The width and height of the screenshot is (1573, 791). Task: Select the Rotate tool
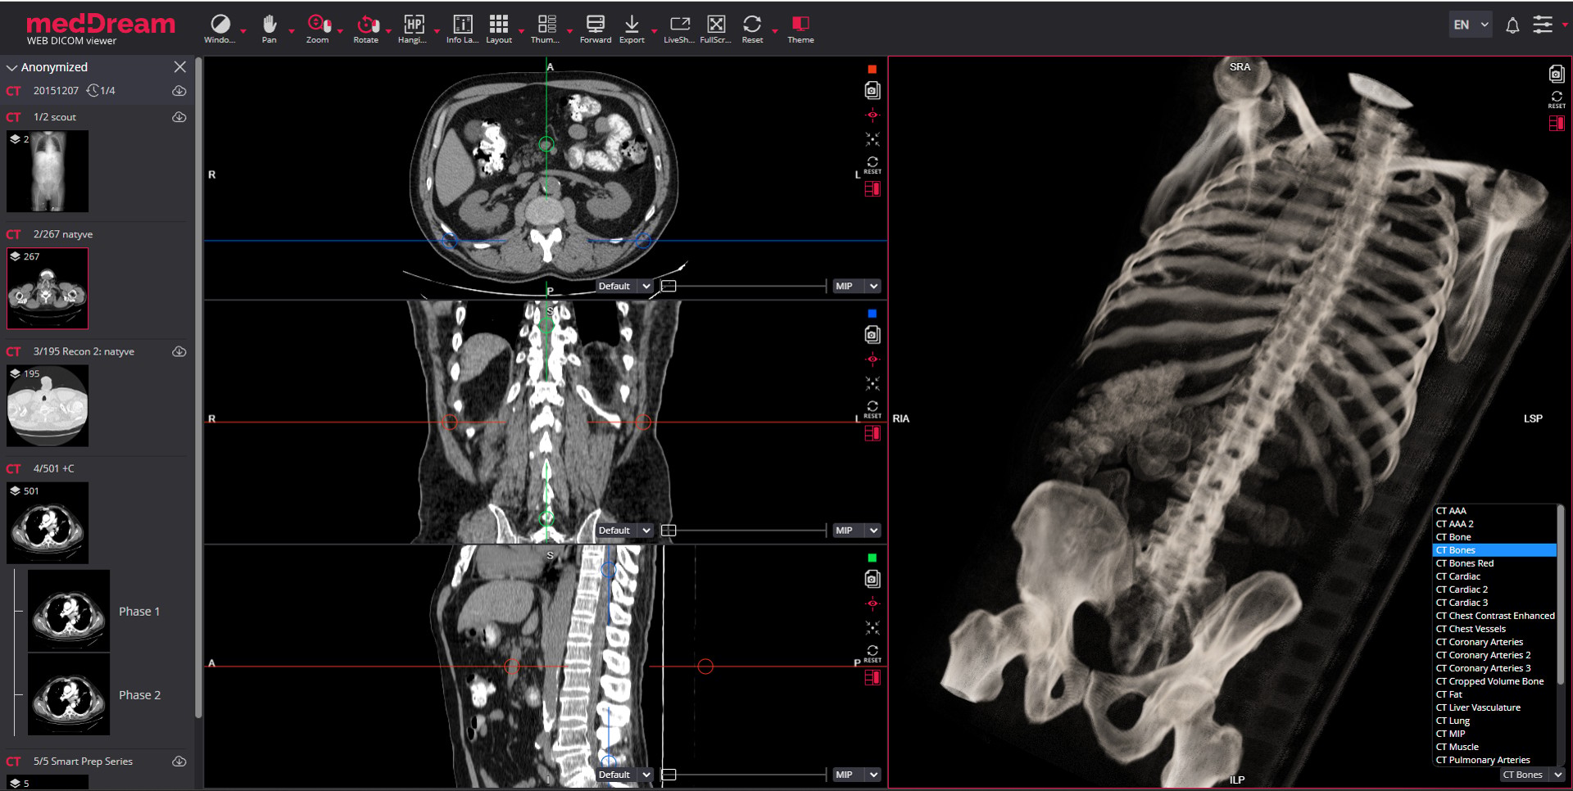(366, 29)
